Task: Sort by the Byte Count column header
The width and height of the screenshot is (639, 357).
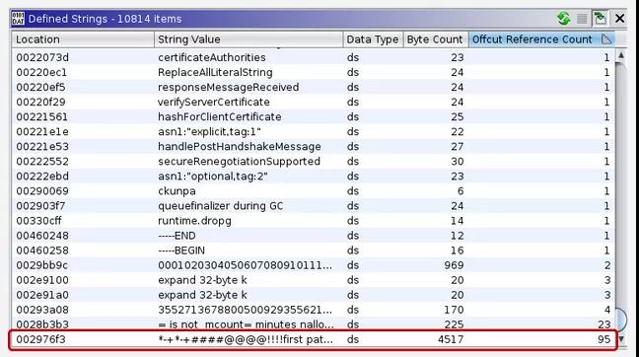Action: pos(436,39)
